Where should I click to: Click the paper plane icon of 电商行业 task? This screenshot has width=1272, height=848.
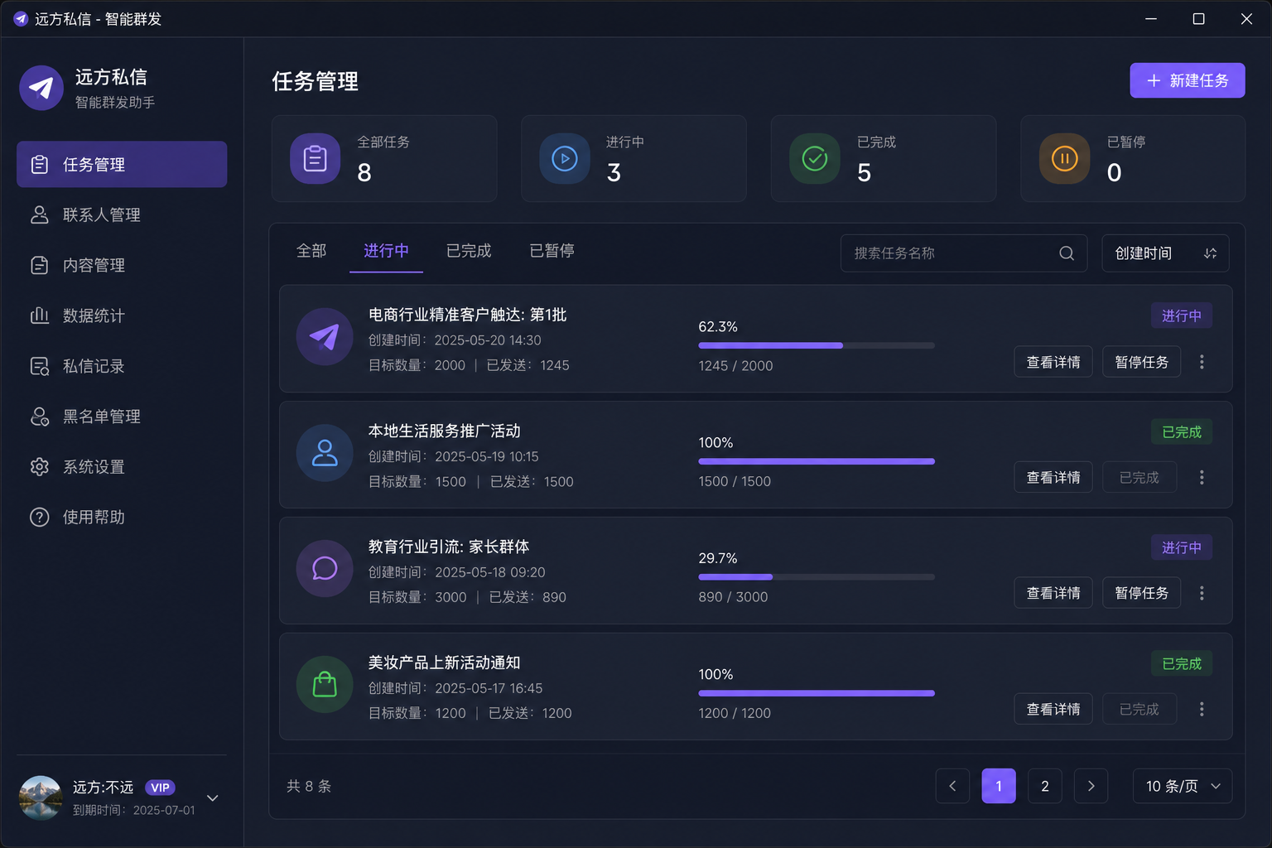(325, 337)
